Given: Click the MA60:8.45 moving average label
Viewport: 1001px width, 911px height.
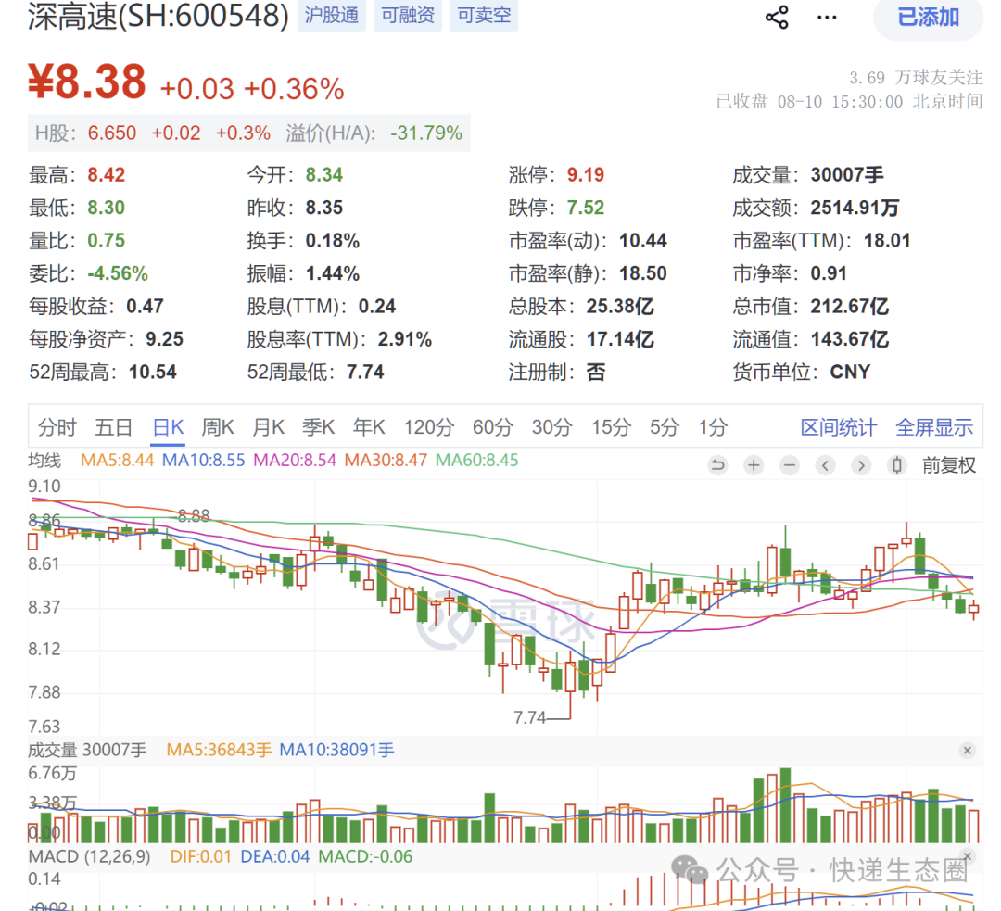Looking at the screenshot, I should pyautogui.click(x=477, y=461).
